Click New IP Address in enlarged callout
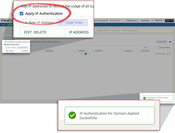The image size is (175, 133). [x=39, y=23]
